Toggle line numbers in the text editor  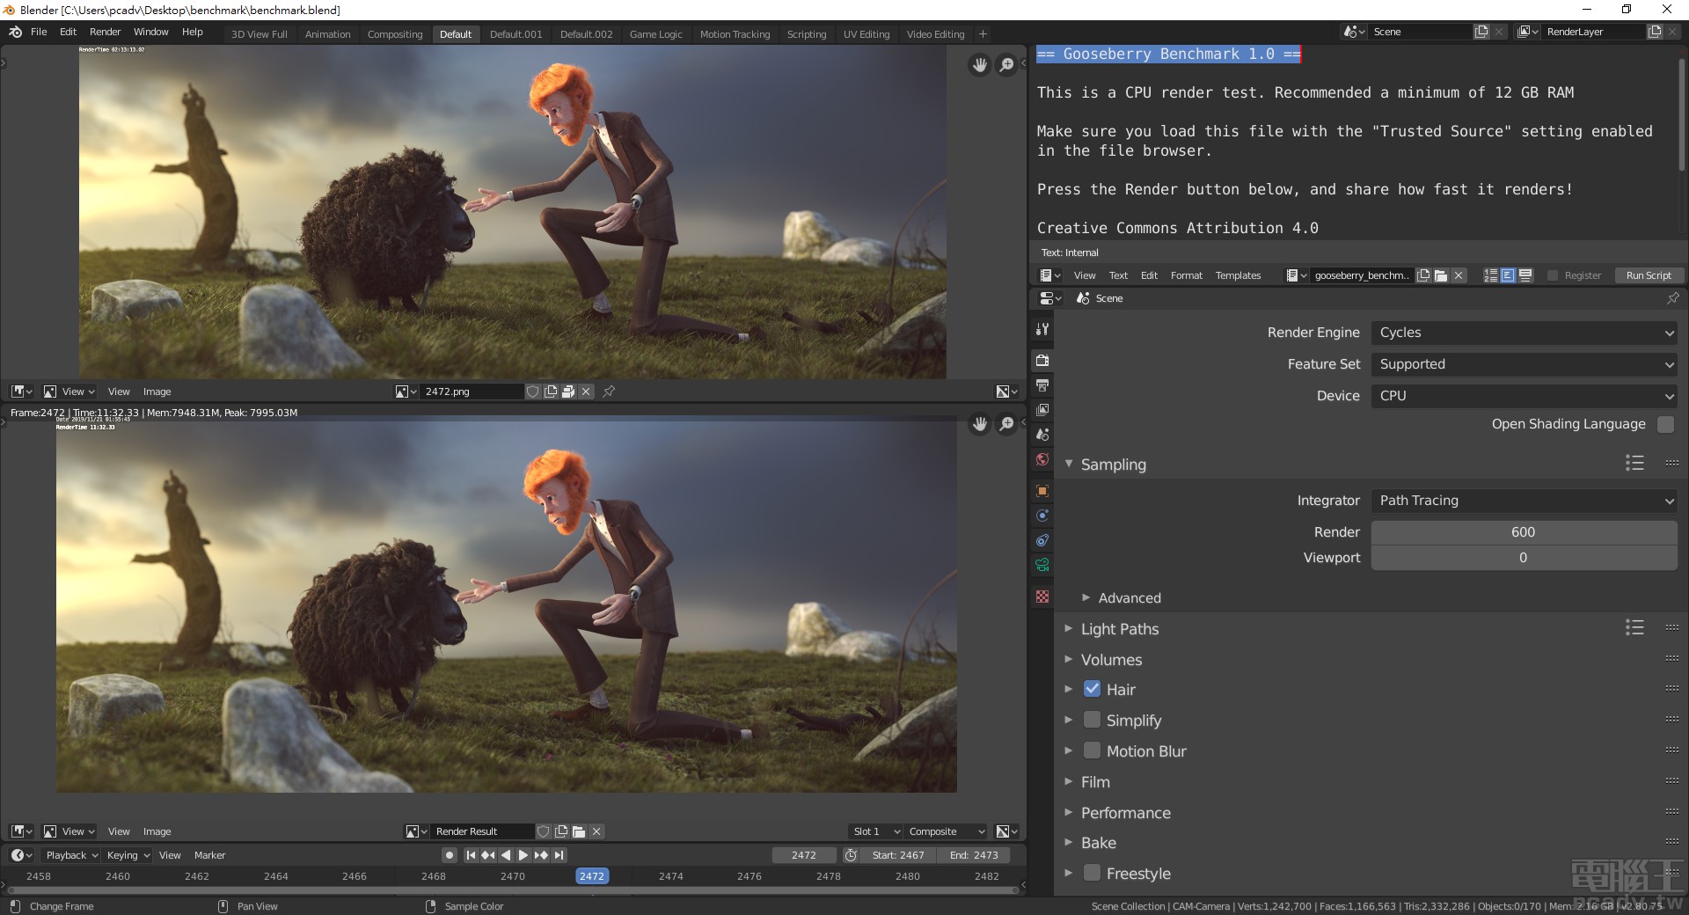click(x=1490, y=275)
